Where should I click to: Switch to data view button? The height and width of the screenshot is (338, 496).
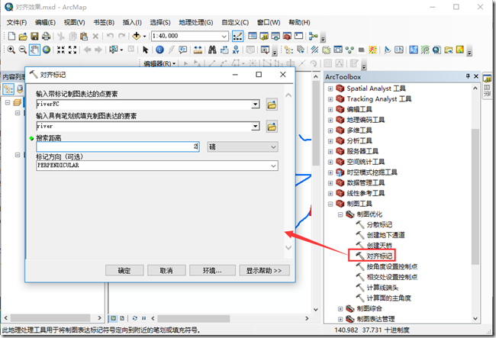pos(113,318)
